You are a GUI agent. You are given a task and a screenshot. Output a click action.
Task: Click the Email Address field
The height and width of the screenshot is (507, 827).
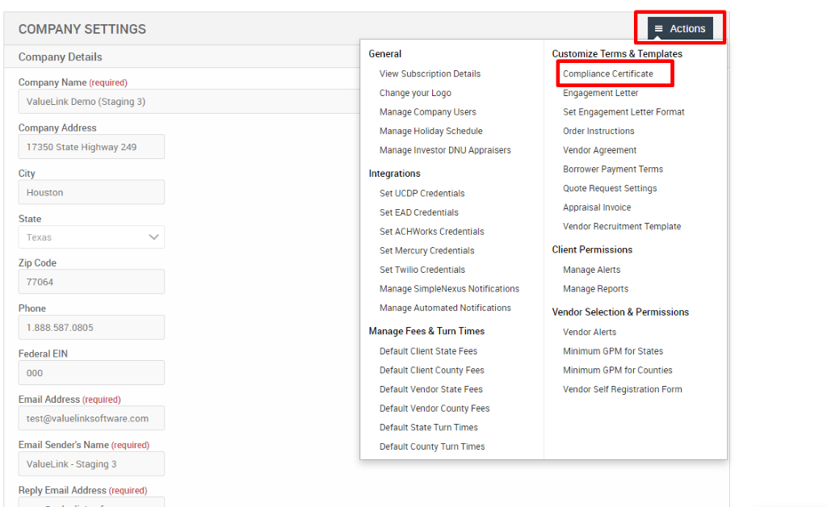[91, 418]
